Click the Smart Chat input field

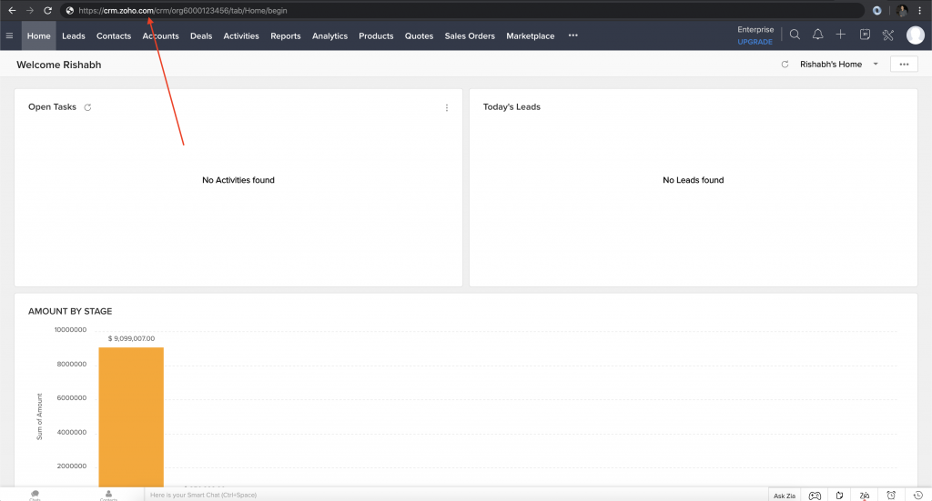455,495
